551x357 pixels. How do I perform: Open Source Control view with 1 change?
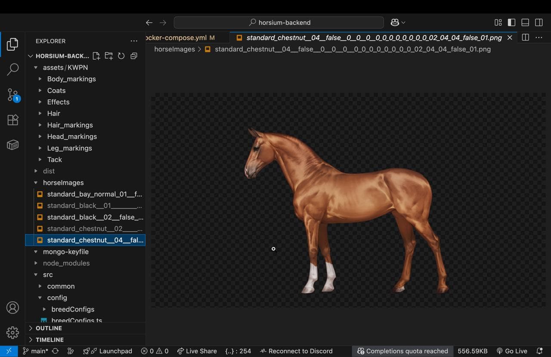coord(12,95)
